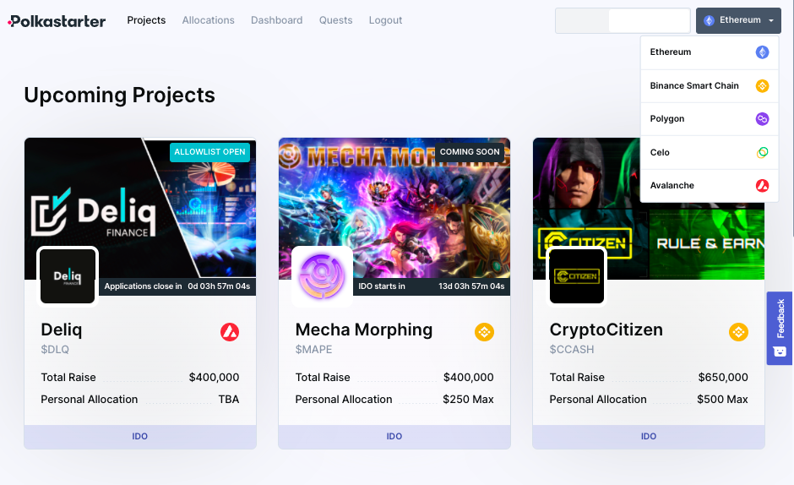Screen dimensions: 794x485
Task: Click the IDO footer on Deliq card
Action: 140,436
